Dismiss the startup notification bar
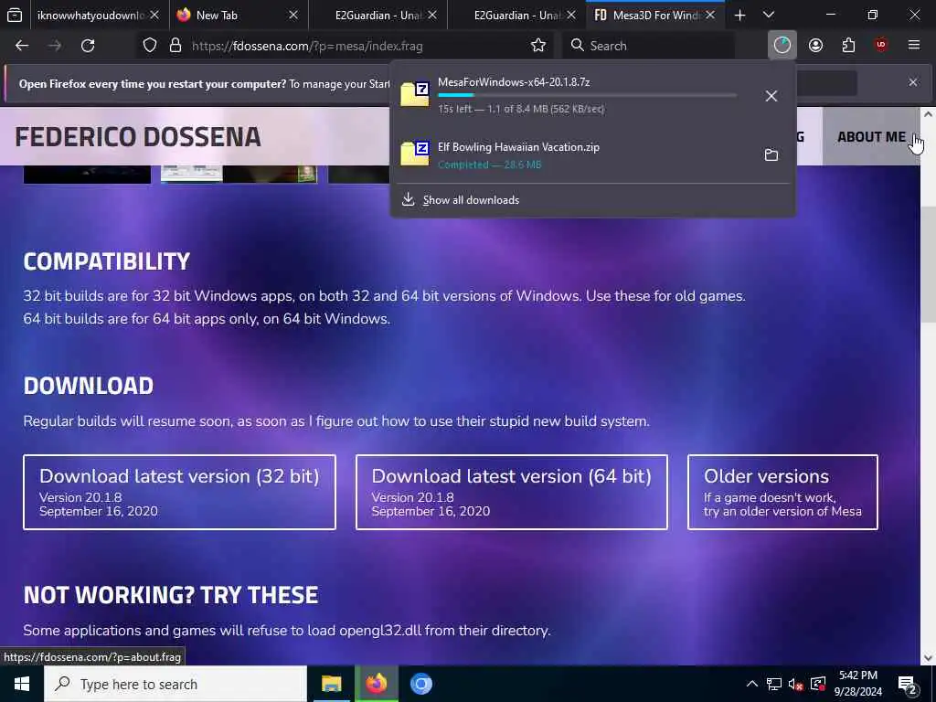936x702 pixels. coord(913,82)
